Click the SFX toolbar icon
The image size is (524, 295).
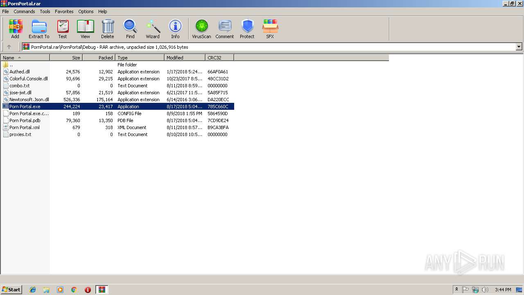[x=270, y=29]
